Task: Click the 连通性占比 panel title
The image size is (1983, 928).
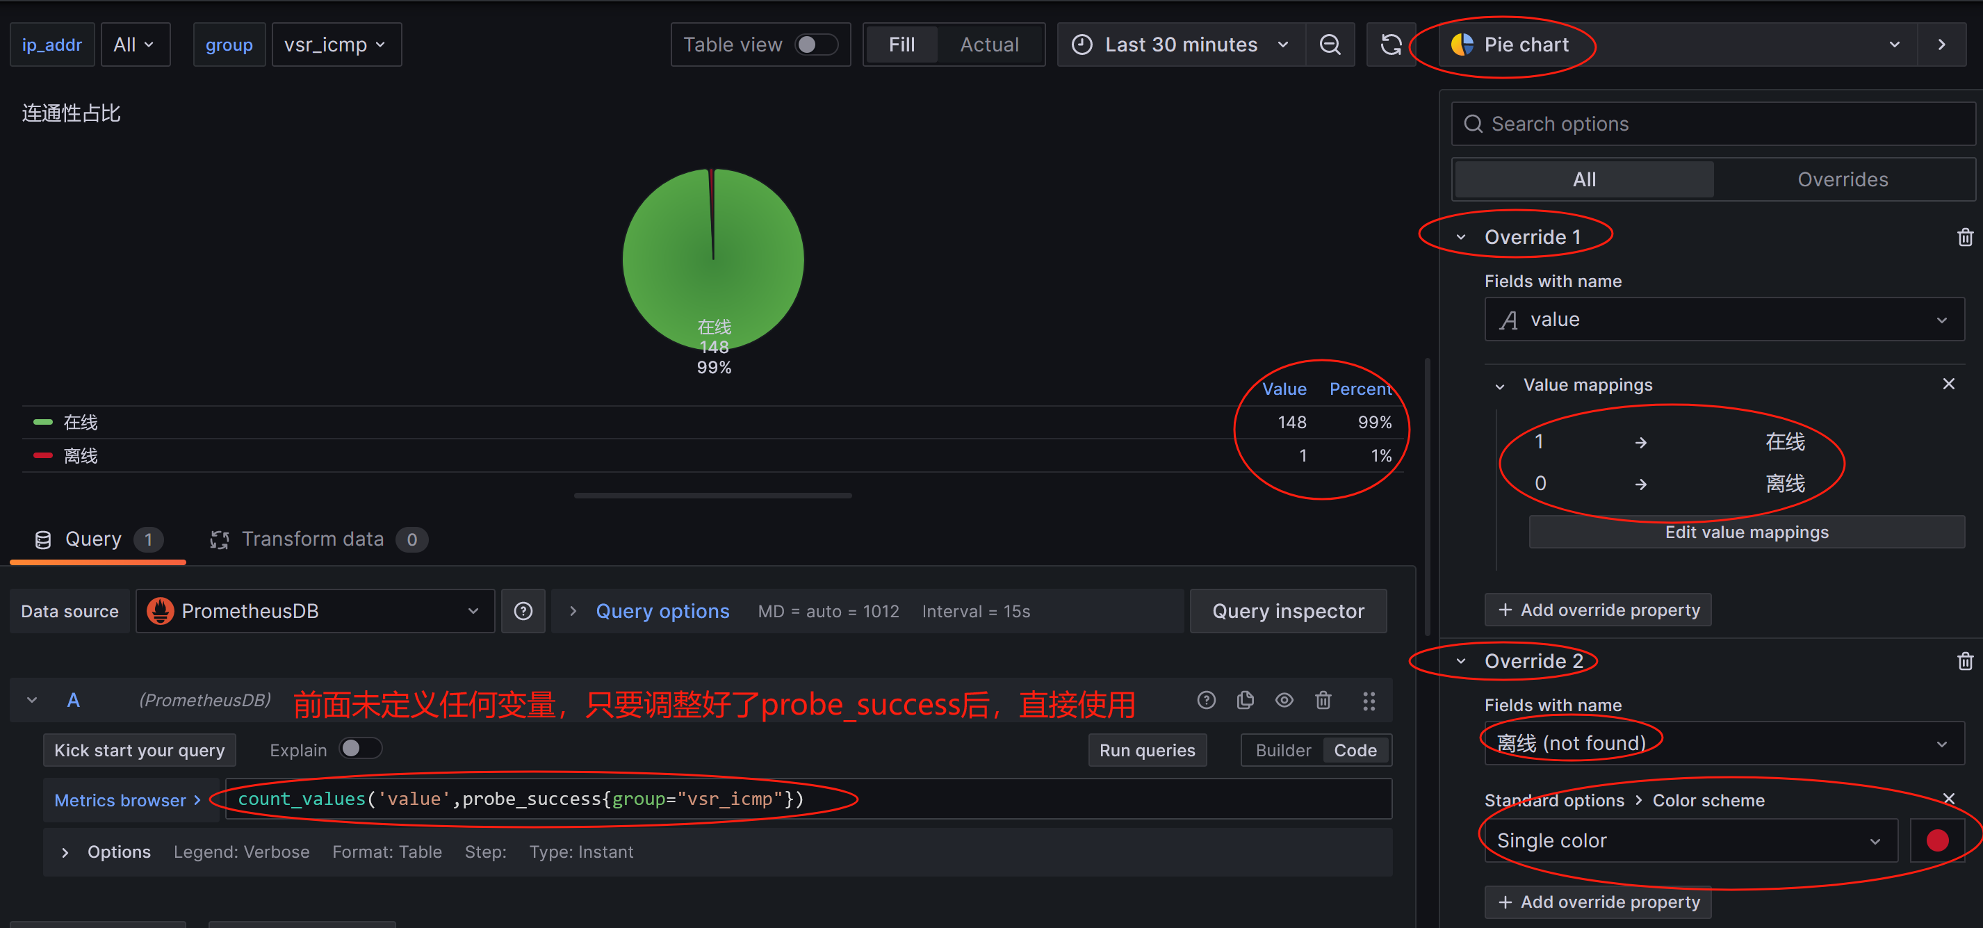Action: tap(71, 113)
